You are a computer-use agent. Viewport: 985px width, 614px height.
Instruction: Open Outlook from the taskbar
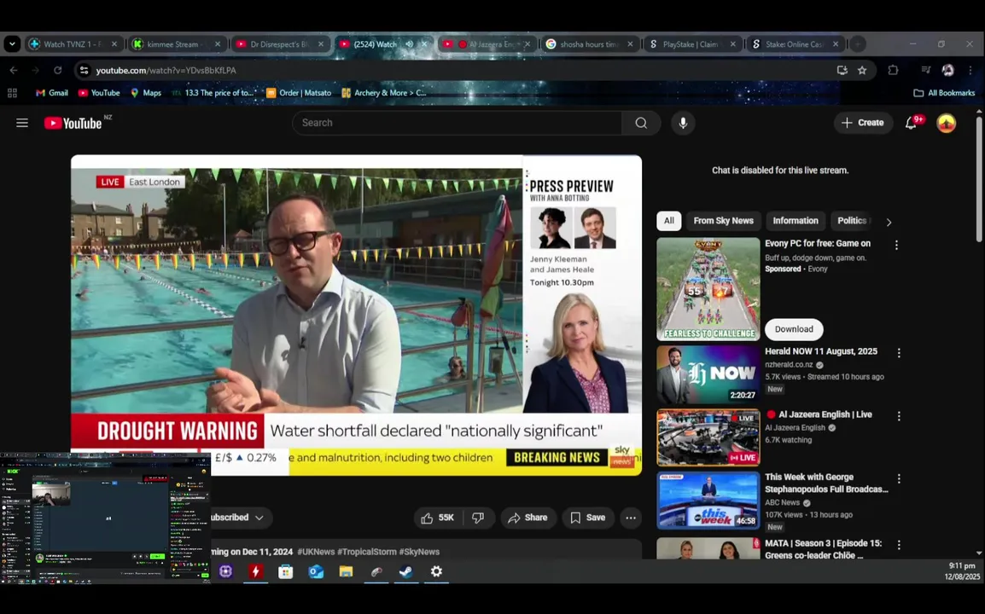[315, 571]
